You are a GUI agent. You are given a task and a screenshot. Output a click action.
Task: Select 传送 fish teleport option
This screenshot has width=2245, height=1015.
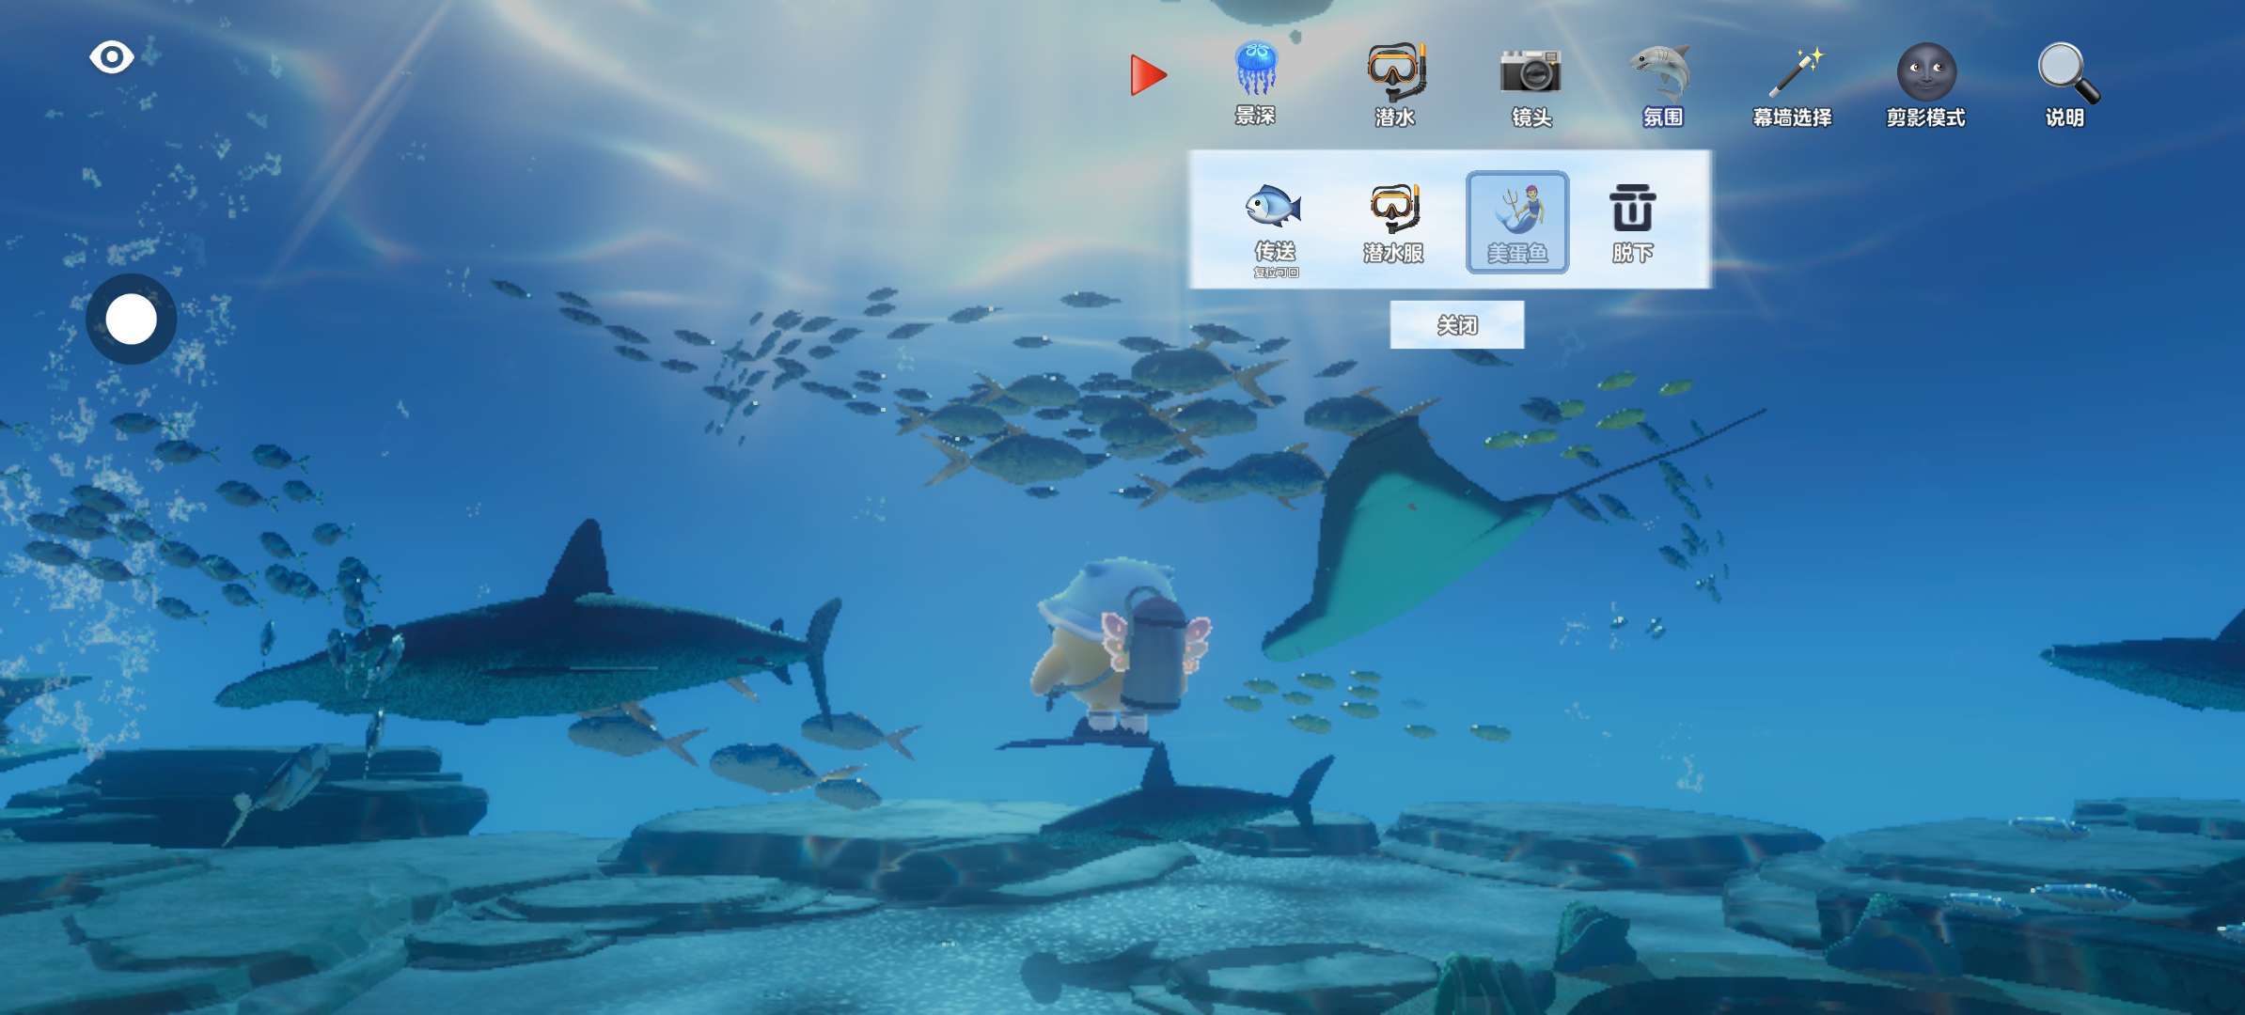coord(1274,224)
